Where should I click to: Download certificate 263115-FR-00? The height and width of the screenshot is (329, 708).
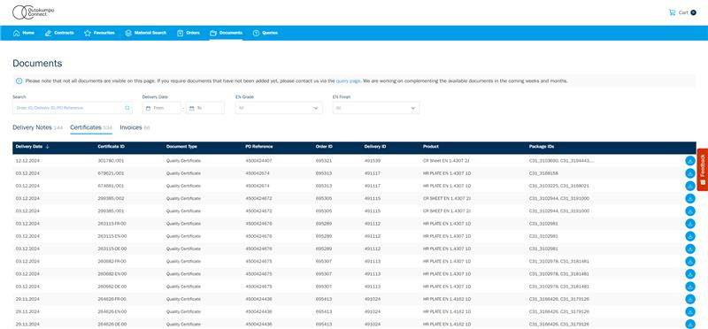[x=690, y=224]
